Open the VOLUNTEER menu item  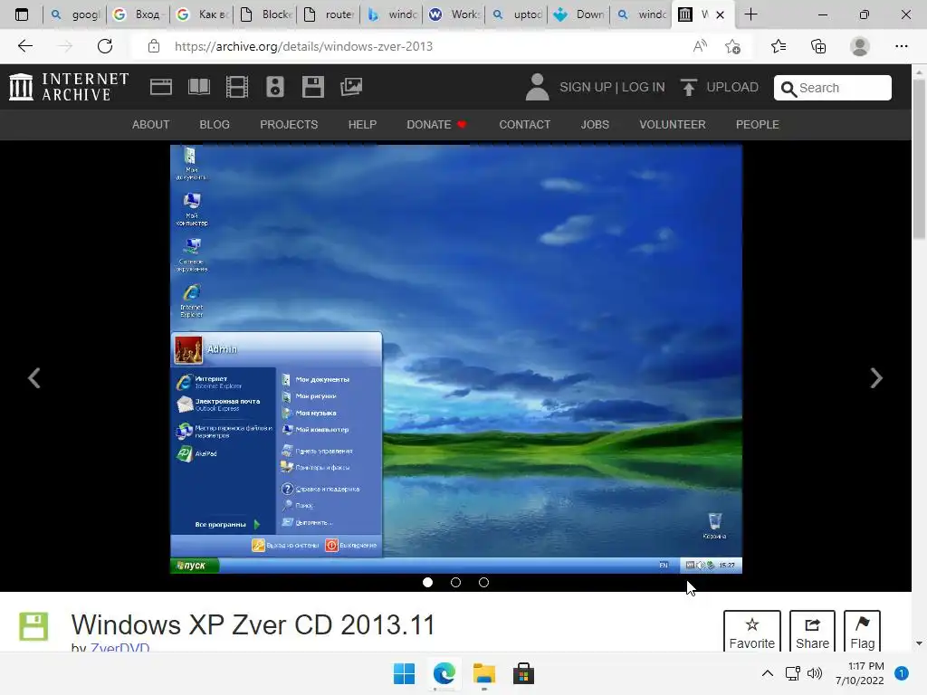(673, 125)
